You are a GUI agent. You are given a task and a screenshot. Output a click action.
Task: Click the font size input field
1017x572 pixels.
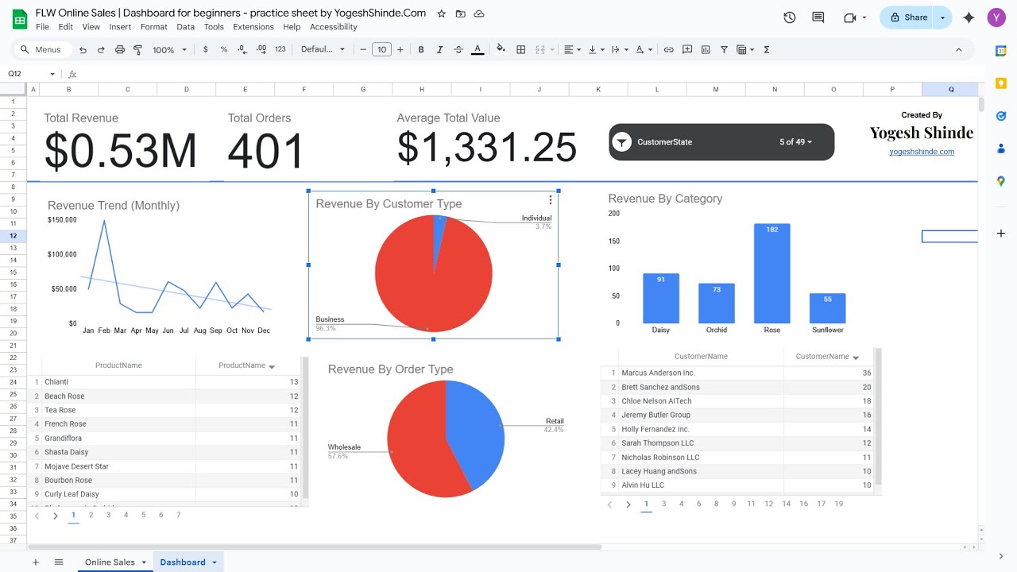click(x=382, y=49)
